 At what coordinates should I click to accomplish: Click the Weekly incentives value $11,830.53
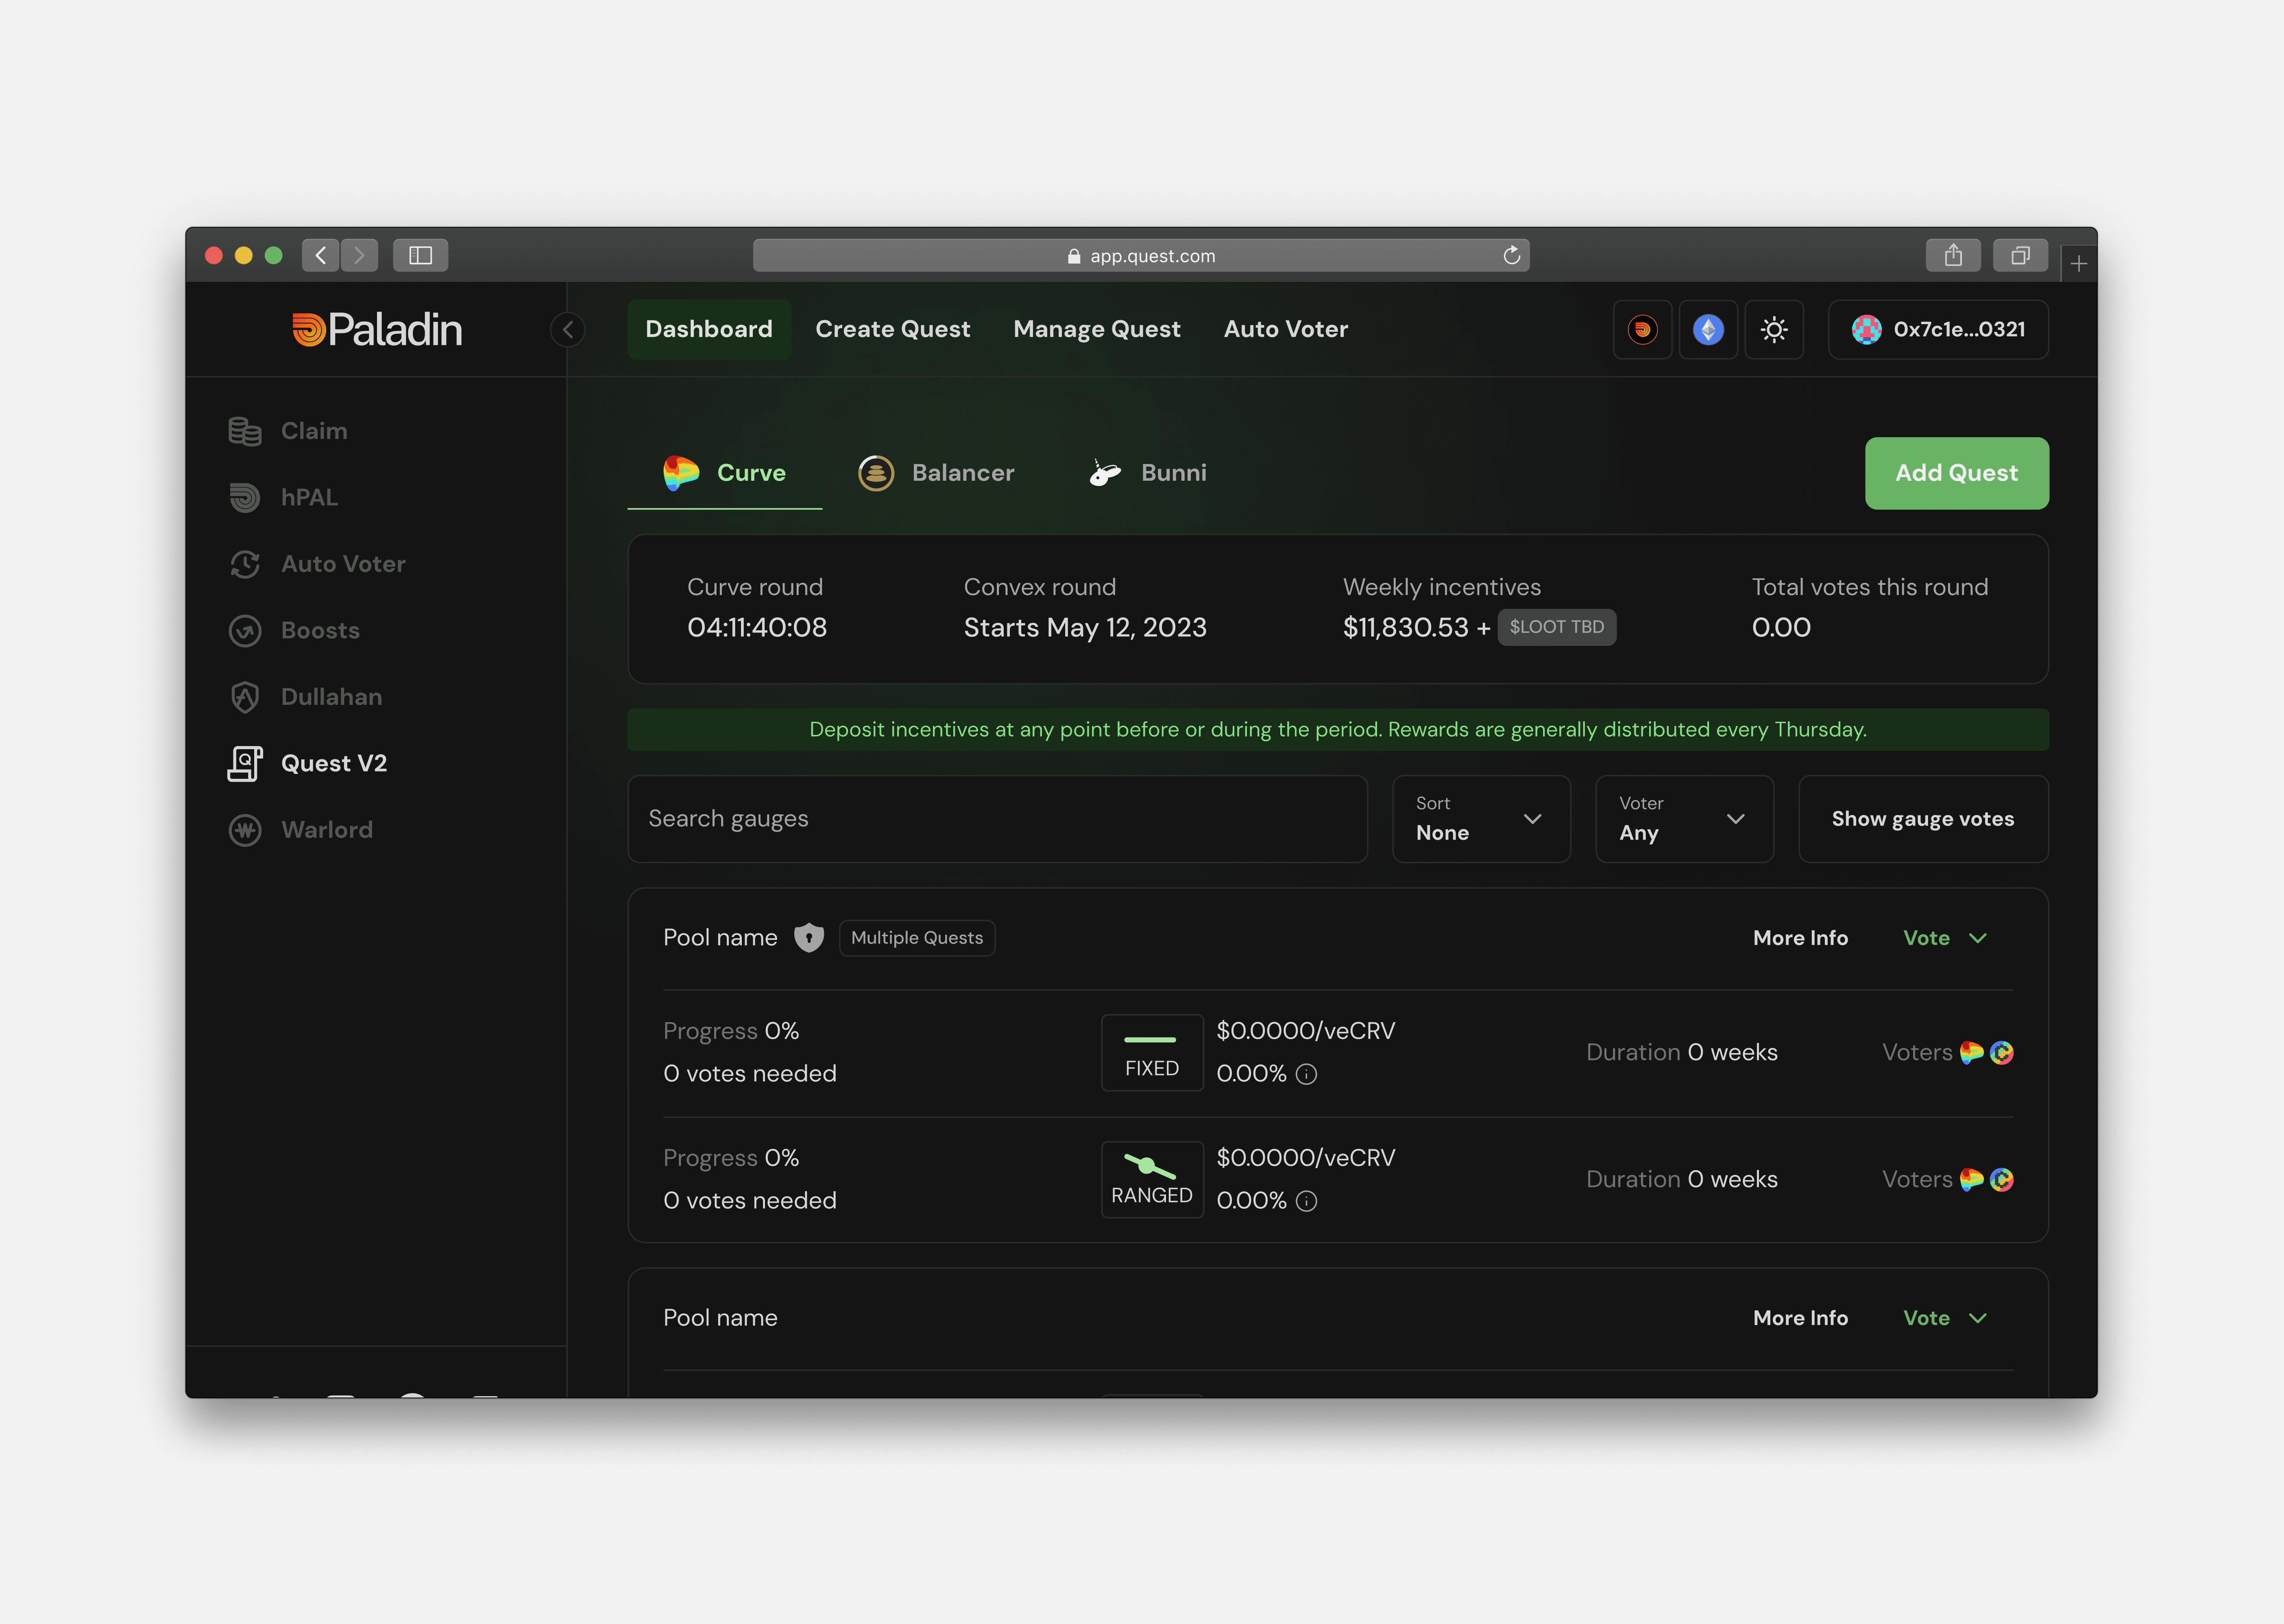coord(1405,627)
